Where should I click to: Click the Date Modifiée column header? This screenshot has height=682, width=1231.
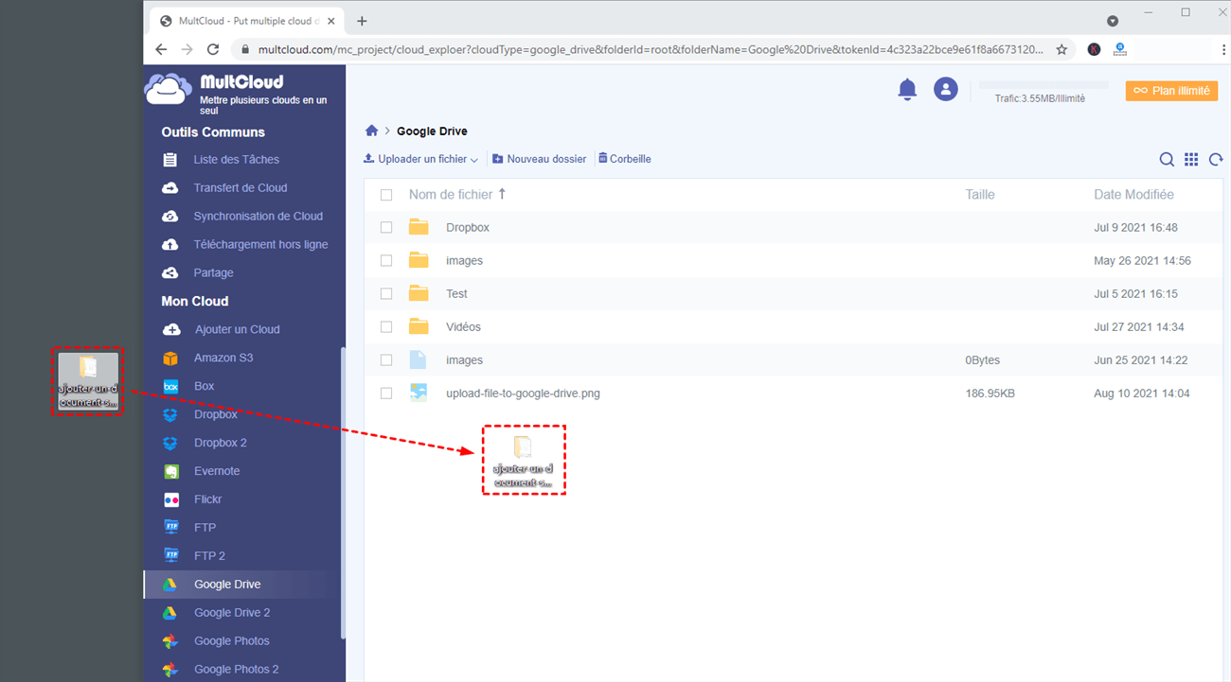click(x=1133, y=195)
